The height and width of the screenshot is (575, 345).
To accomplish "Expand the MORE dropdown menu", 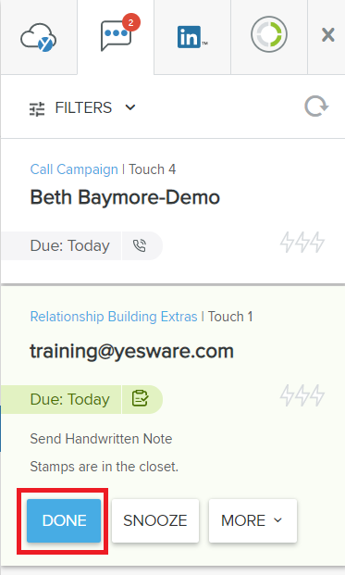I will pos(253,520).
